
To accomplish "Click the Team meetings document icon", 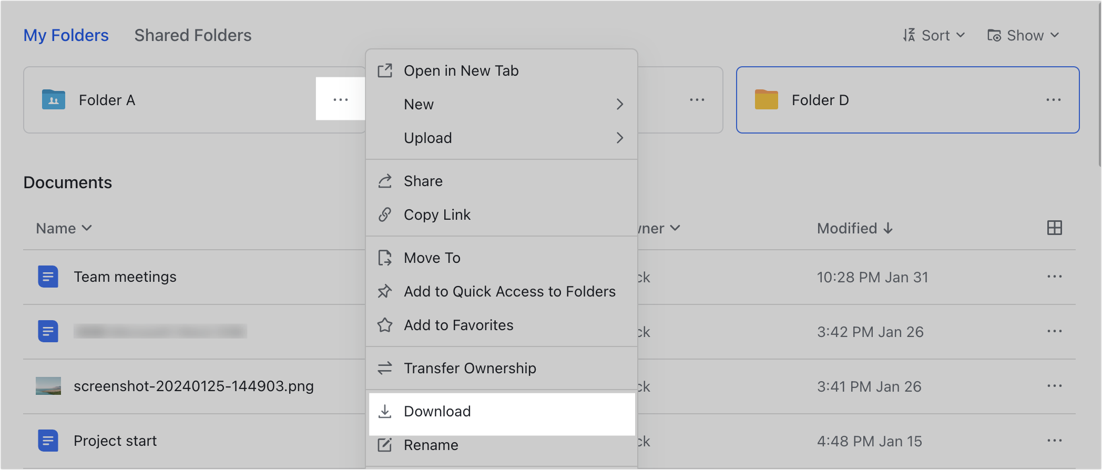I will (x=48, y=277).
